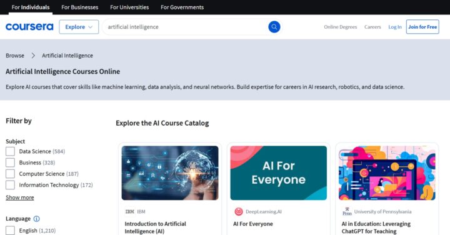Click the DeepLearning.AI provider name
The image size is (450, 235).
264,212
